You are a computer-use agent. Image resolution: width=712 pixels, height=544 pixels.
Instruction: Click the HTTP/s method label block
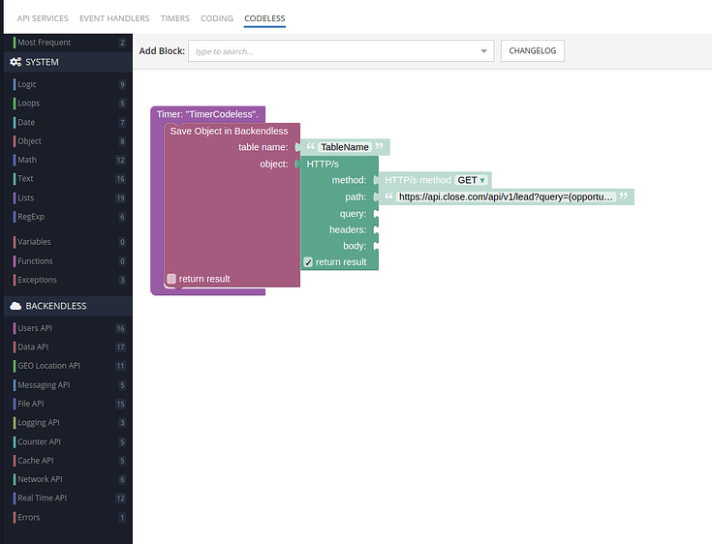pos(418,180)
